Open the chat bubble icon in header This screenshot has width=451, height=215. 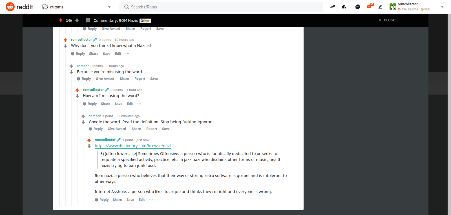pyautogui.click(x=358, y=7)
